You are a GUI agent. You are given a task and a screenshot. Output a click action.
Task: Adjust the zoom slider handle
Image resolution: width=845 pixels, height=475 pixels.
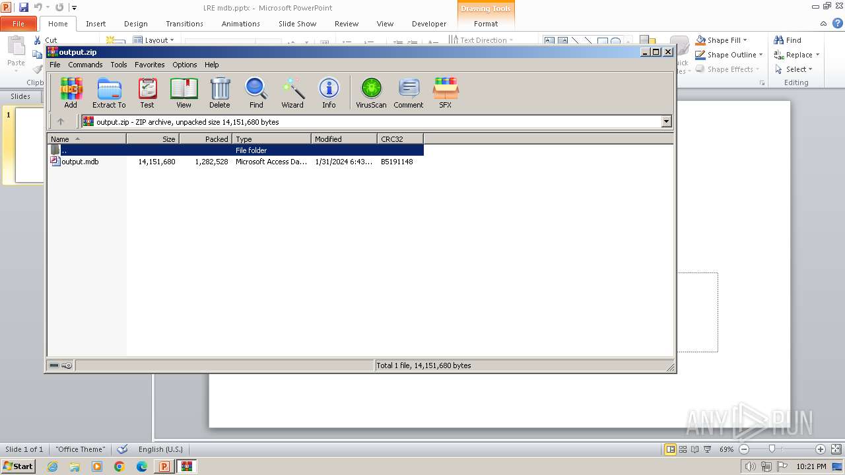(x=772, y=449)
